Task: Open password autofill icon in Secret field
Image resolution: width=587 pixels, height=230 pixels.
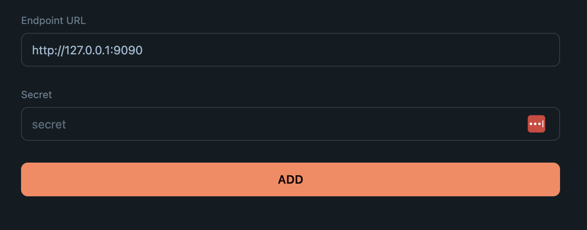Action: coord(536,124)
